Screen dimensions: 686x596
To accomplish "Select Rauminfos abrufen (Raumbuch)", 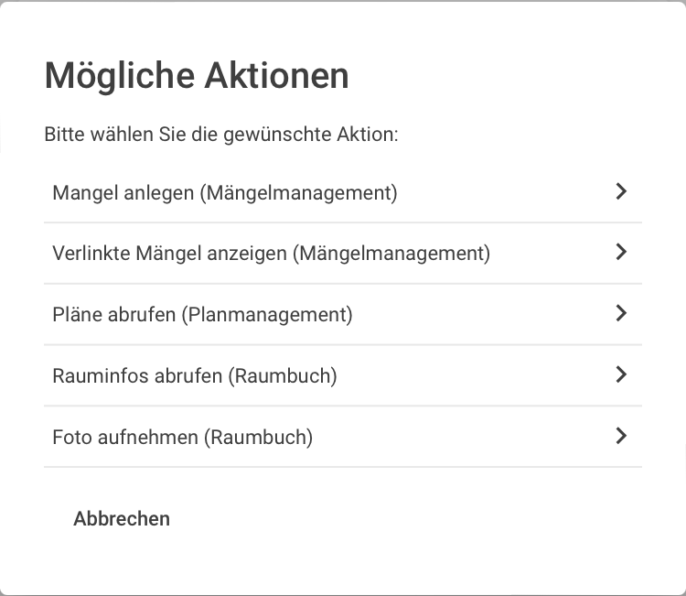I will pyautogui.click(x=343, y=375).
